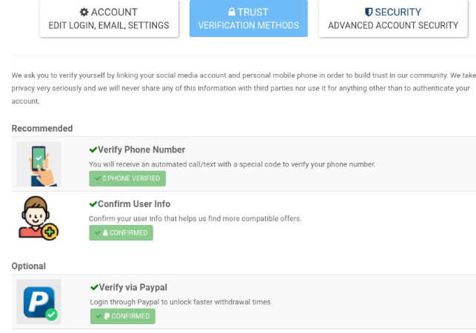Click the shield icon beside Security

point(369,13)
